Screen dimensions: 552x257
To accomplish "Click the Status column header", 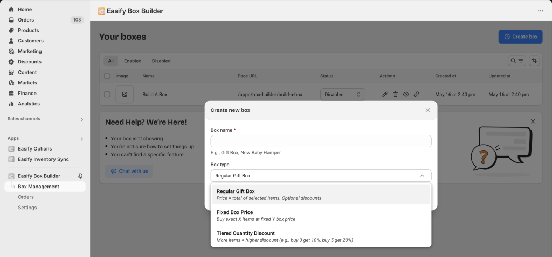I will click(327, 76).
